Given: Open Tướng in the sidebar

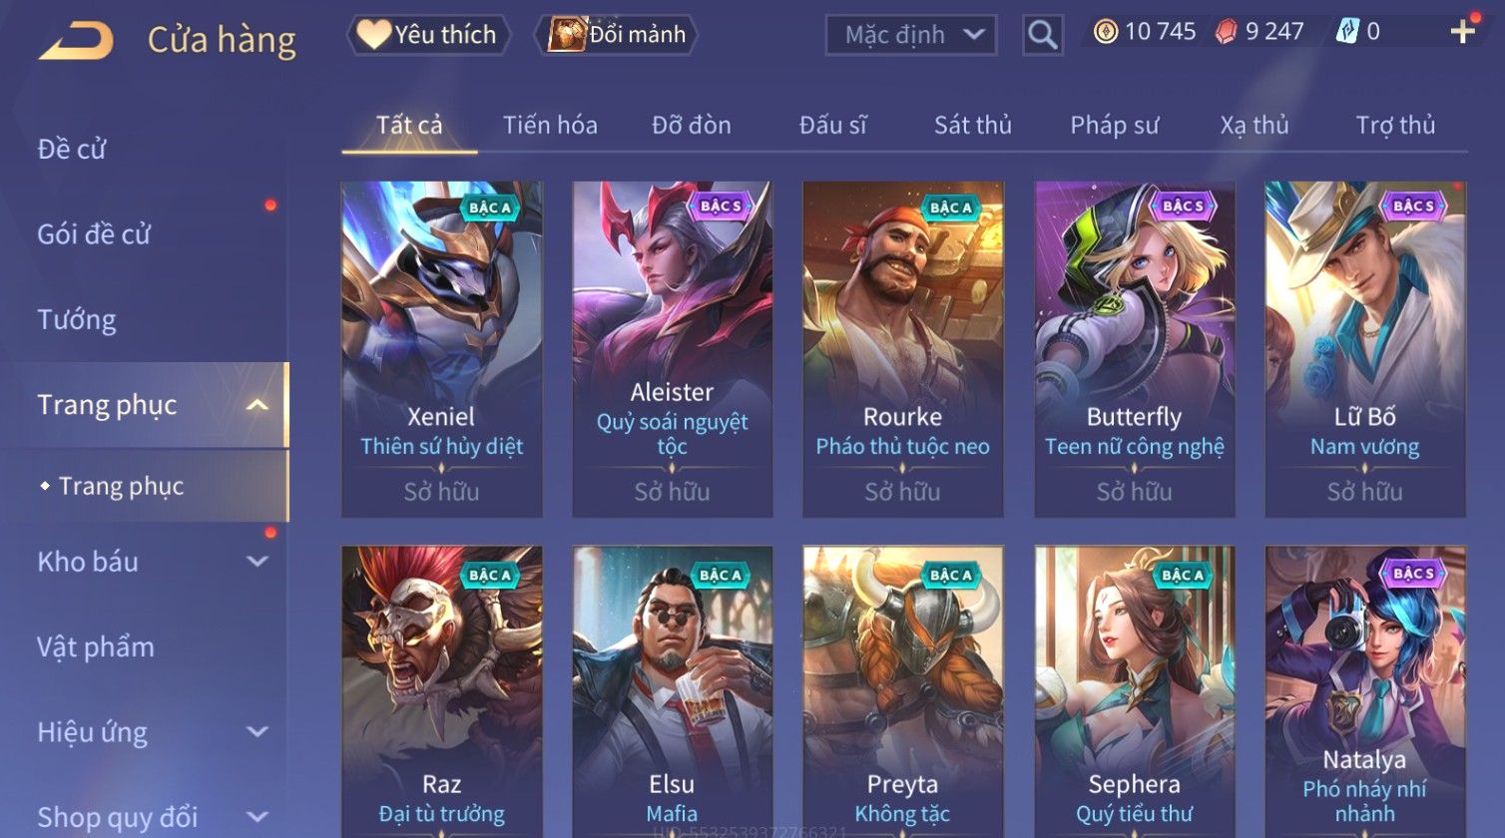Looking at the screenshot, I should coord(77,320).
